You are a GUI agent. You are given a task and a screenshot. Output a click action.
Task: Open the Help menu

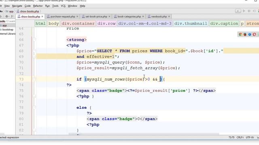pyautogui.click(x=83, y=6)
